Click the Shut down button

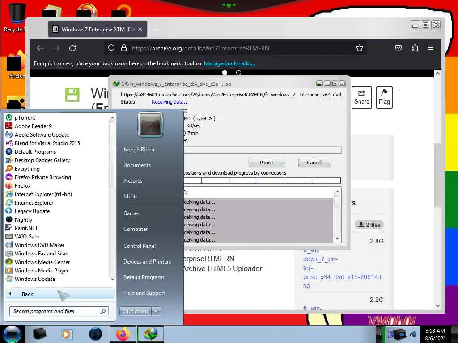135,311
